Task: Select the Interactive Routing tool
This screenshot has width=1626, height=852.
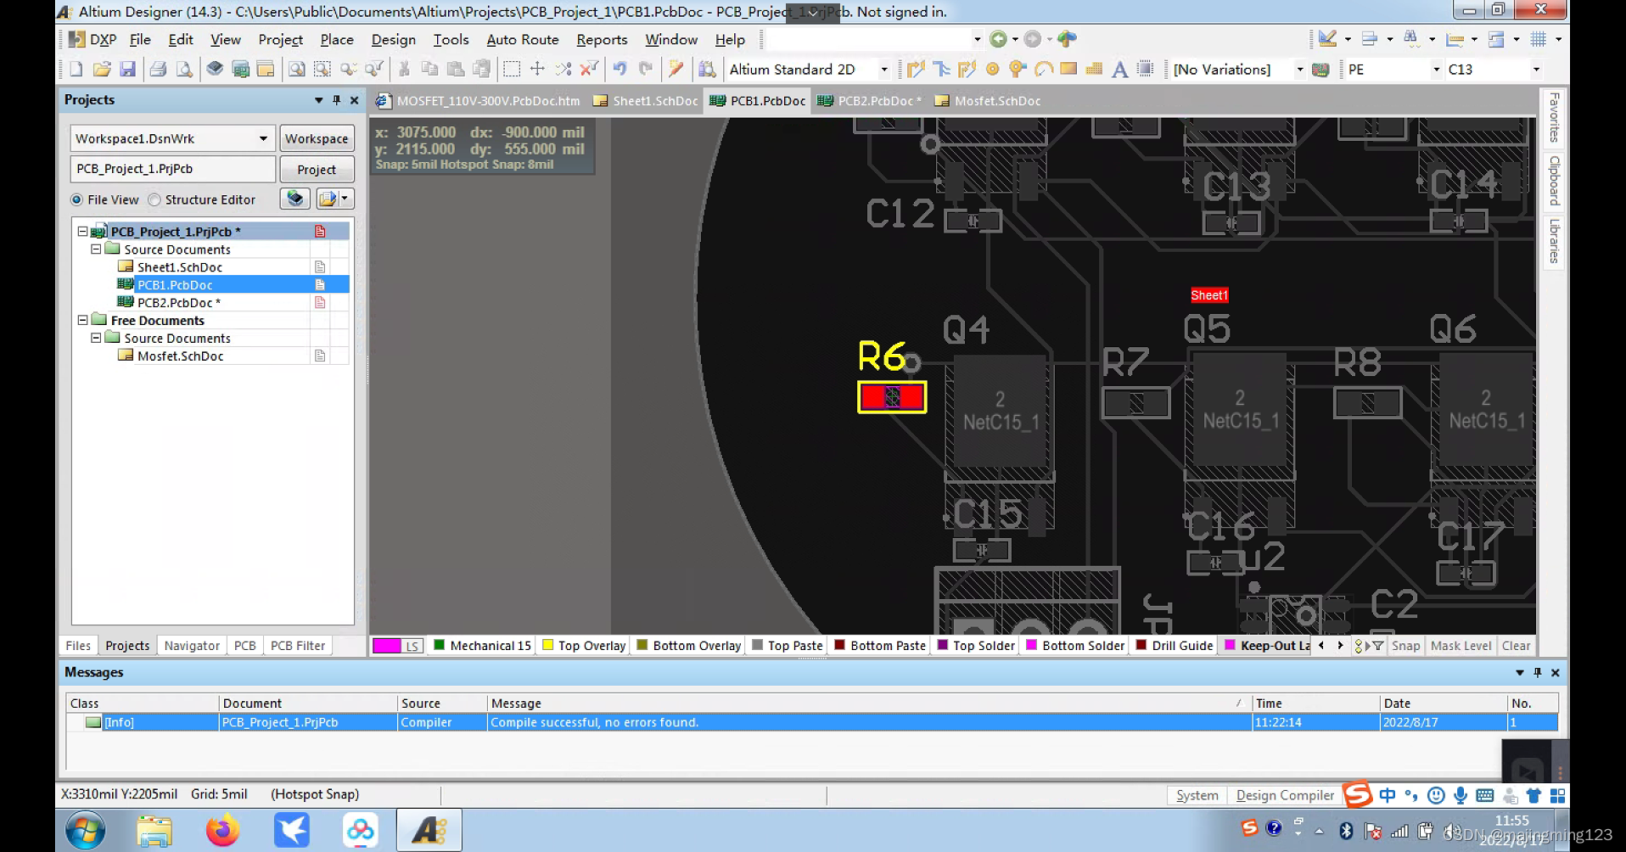Action: [916, 70]
